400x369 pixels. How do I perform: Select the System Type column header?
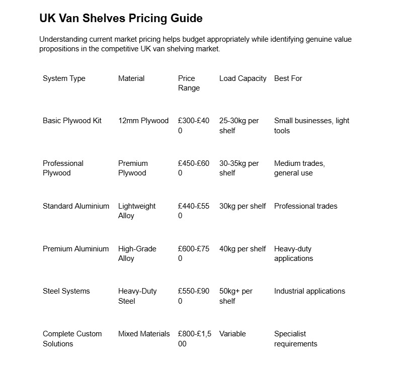[64, 78]
